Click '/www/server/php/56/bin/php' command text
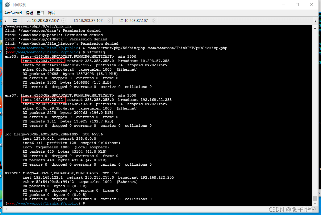Screen dimensions: 321x215 pos(116,48)
